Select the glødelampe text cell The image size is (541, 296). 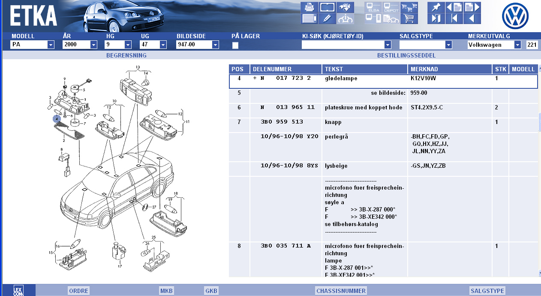click(365, 81)
